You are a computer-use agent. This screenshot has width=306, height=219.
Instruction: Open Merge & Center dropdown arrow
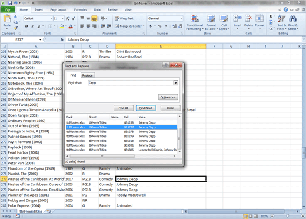click(x=144, y=26)
